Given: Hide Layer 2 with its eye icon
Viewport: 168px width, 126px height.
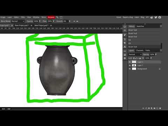Looking at the screenshot, I should click(x=130, y=62).
